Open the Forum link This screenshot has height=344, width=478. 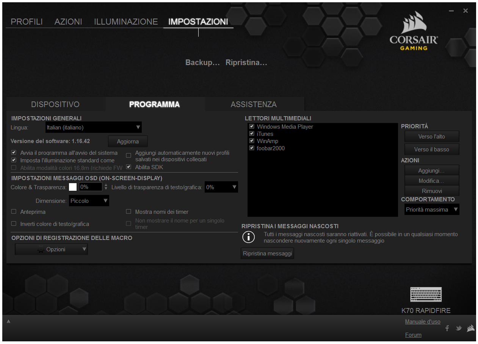click(x=413, y=335)
